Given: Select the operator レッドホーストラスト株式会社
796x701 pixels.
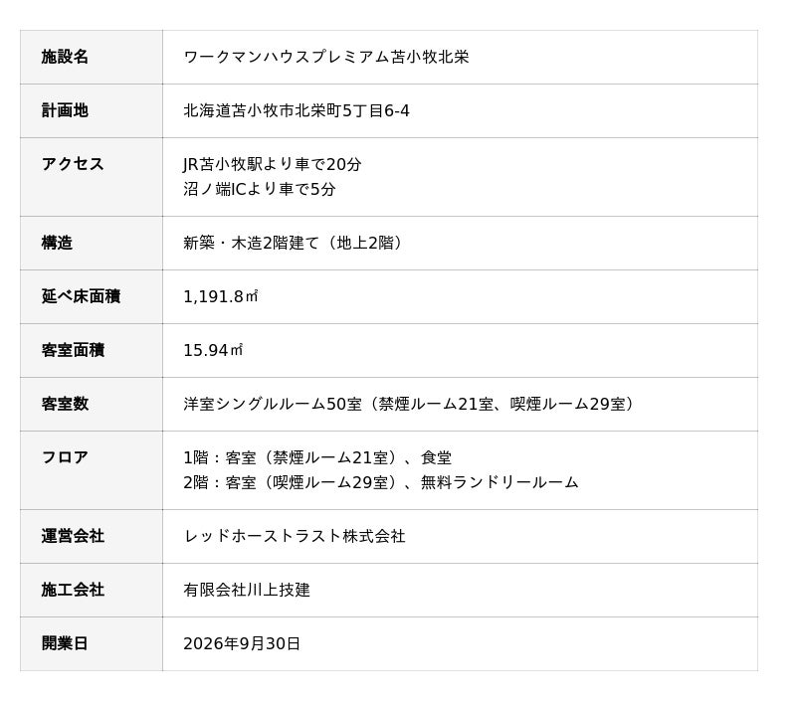Looking at the screenshot, I should click(294, 536).
